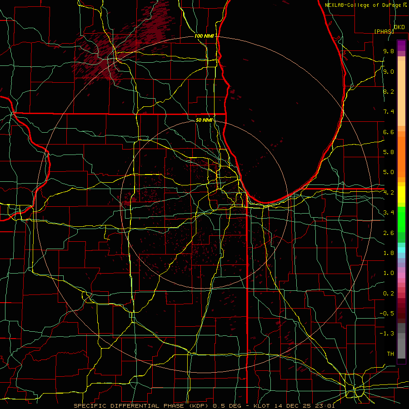
Task: Pick the purple segment at the legend top
Action: coord(401,45)
